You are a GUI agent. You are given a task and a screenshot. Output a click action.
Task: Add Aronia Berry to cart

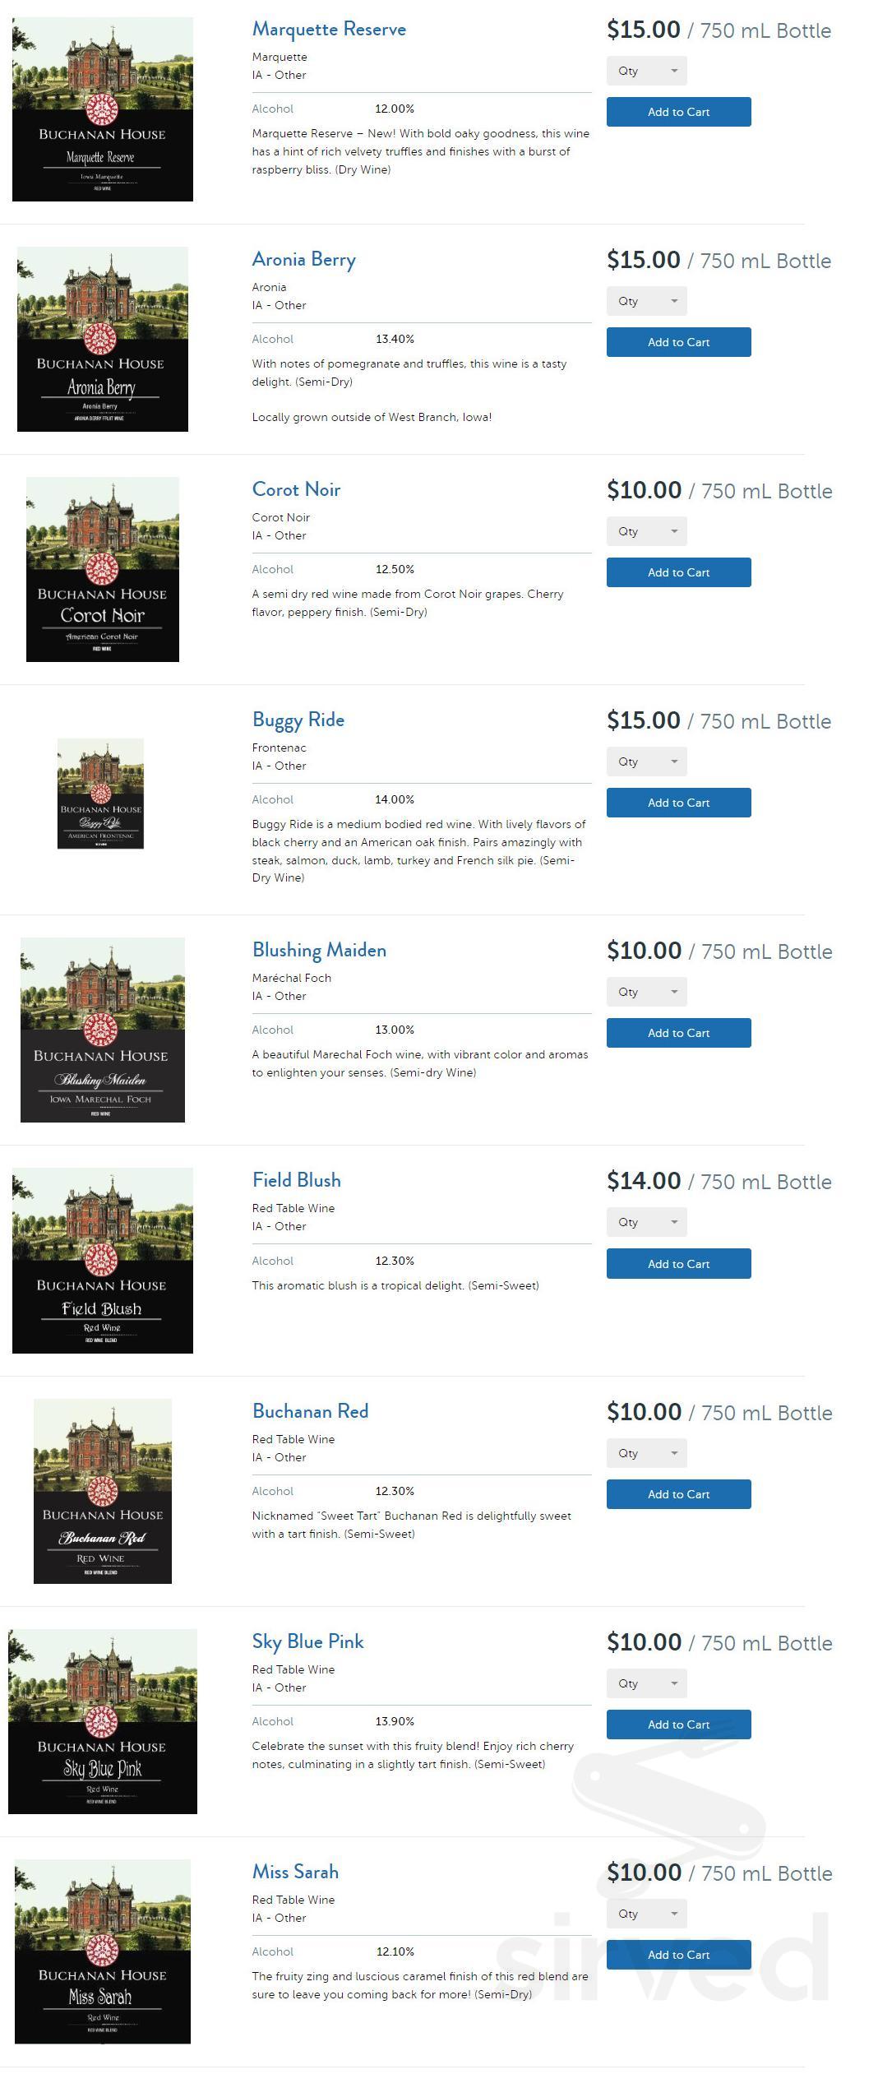click(x=678, y=342)
